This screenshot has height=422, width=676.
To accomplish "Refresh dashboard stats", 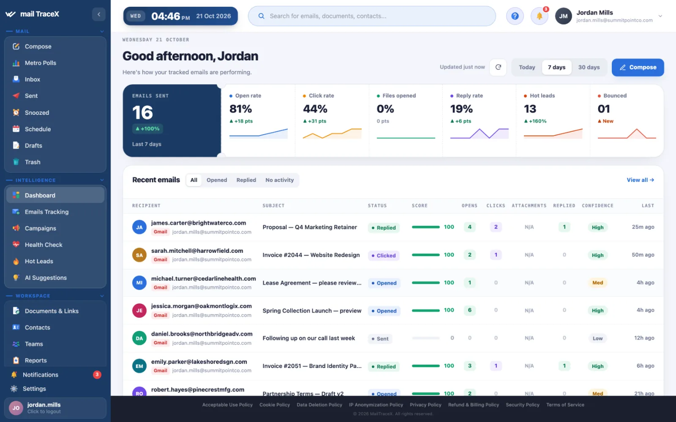I will click(x=498, y=67).
